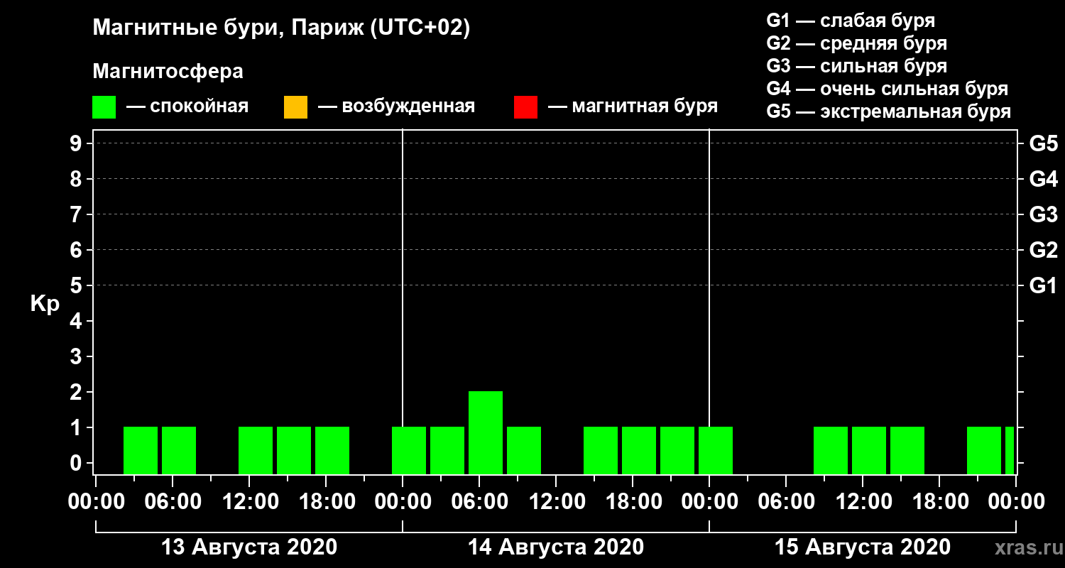The image size is (1065, 568).
Task: Click the narrow last bar on 15 August
Action: [1010, 450]
